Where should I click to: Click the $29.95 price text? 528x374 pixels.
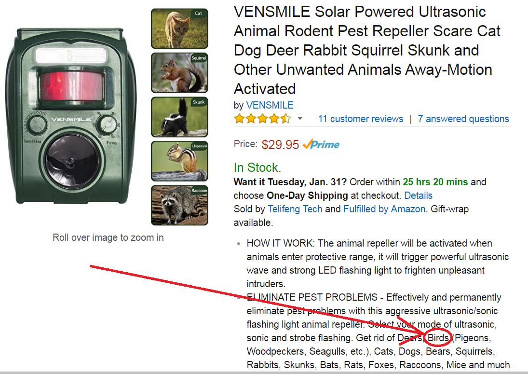(280, 145)
